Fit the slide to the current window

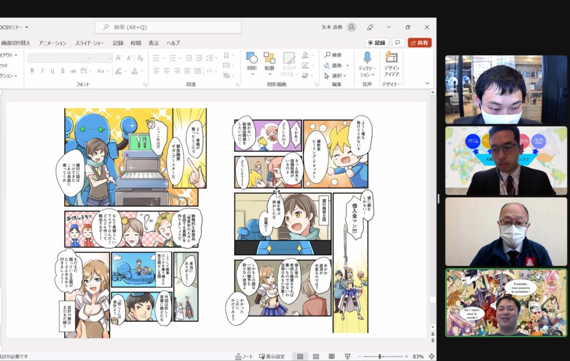pyautogui.click(x=431, y=357)
